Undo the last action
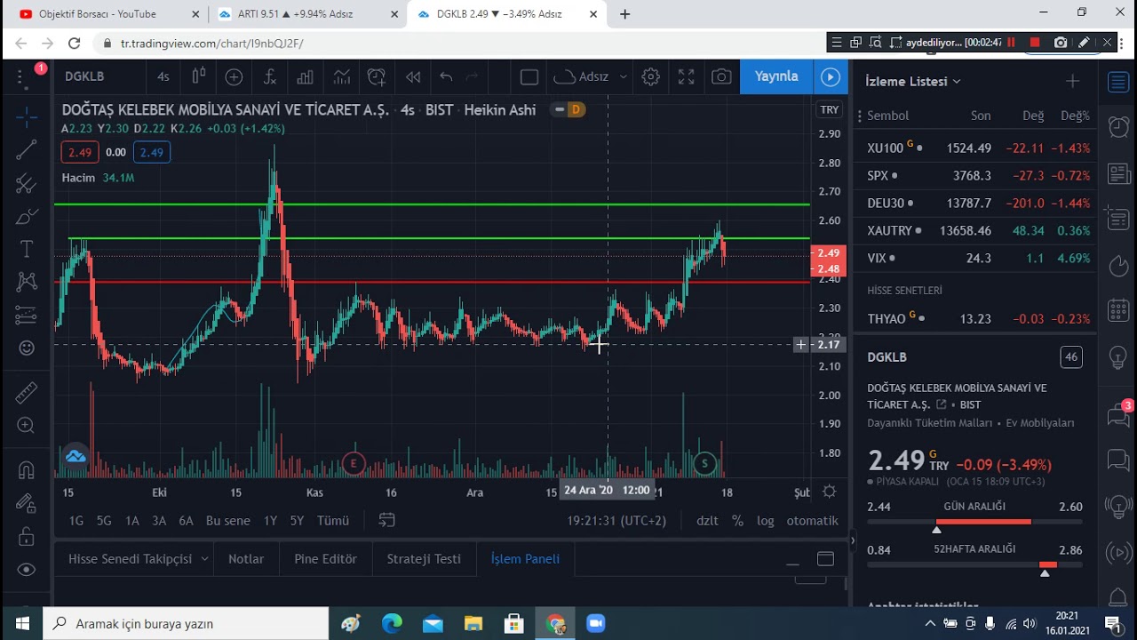 point(446,76)
